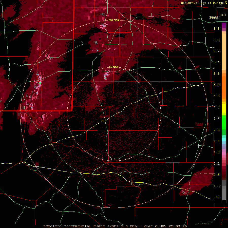Click the purple segment of the color bar
The image size is (228, 228).
224,25
